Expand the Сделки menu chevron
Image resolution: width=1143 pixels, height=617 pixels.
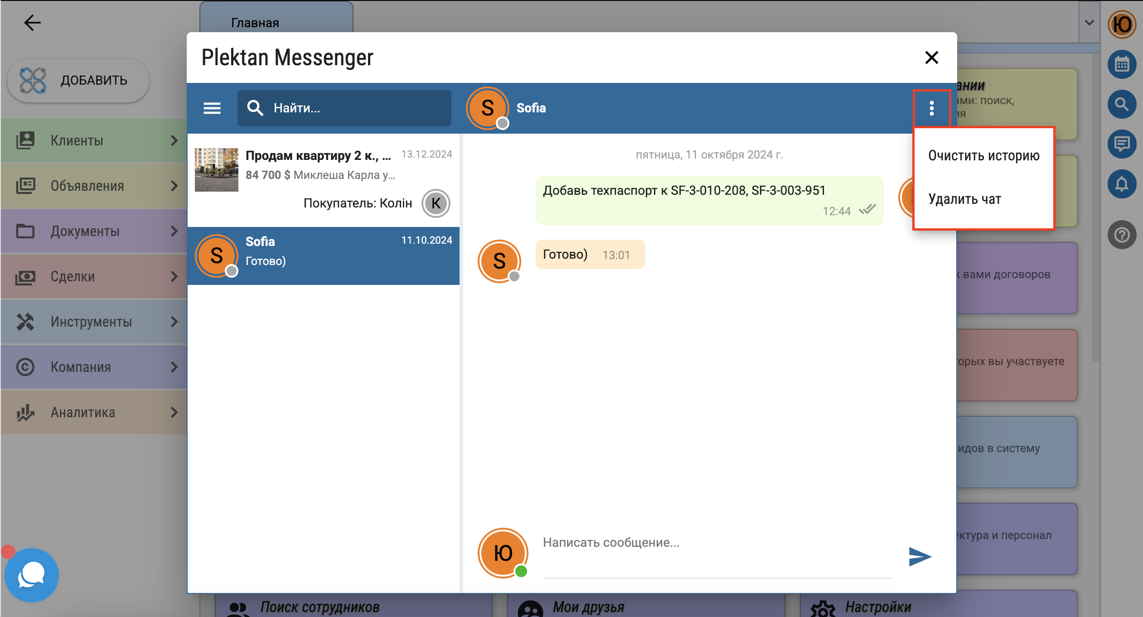(x=174, y=276)
